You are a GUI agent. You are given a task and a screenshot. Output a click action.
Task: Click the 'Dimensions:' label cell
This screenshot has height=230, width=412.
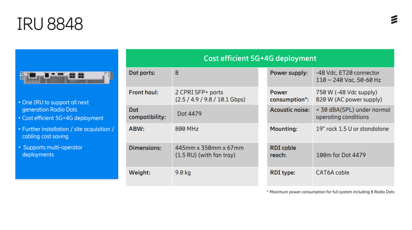[x=149, y=155]
